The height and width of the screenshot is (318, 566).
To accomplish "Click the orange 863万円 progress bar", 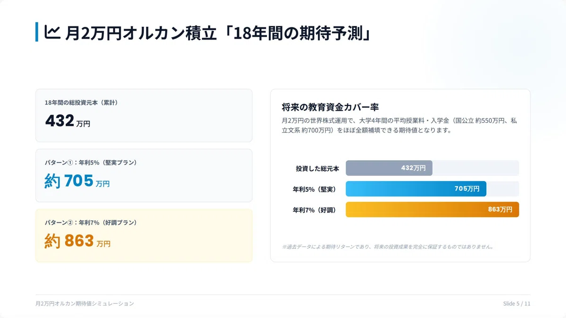I will 433,209.
